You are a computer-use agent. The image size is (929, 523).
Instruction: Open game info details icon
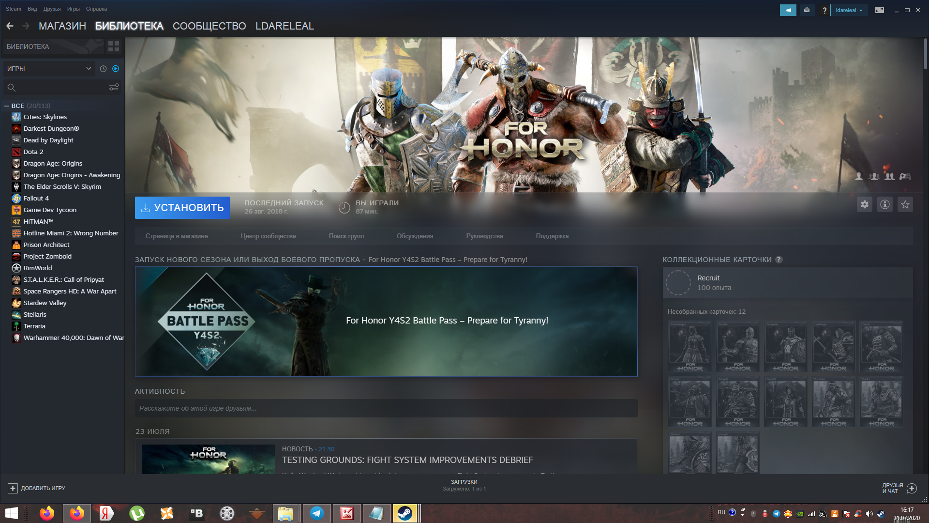pyautogui.click(x=885, y=204)
